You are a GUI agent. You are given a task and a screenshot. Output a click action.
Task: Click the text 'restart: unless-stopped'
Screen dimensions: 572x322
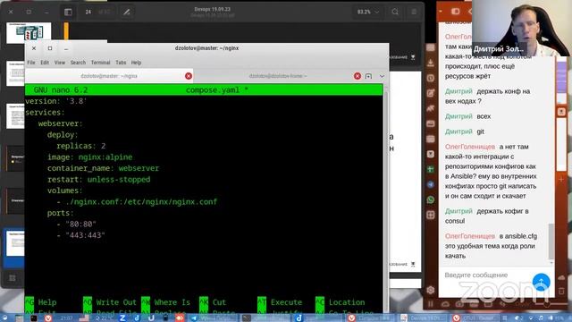tap(98, 180)
